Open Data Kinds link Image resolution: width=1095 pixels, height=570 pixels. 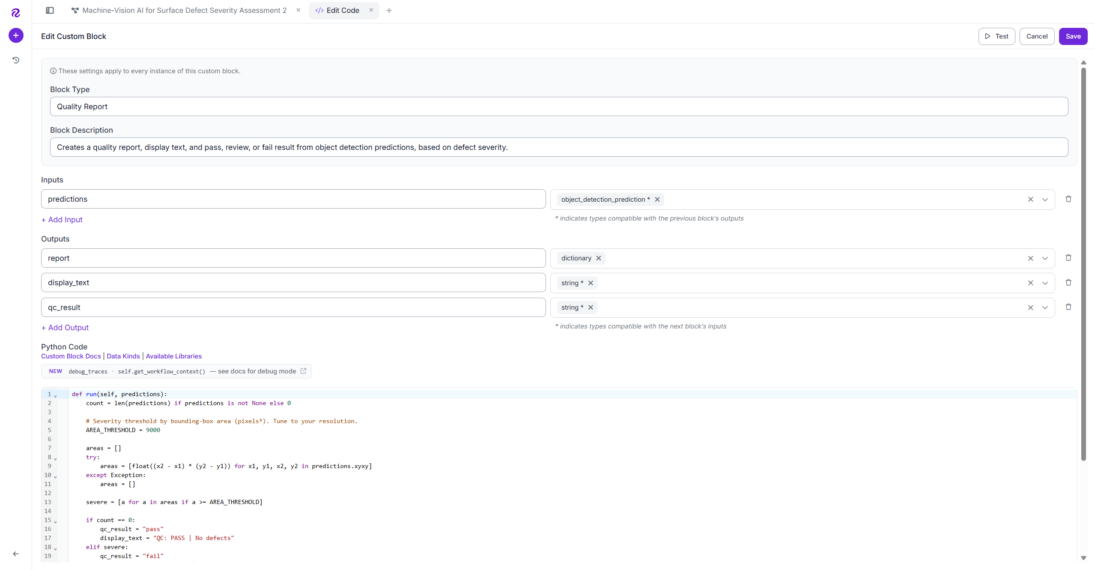[x=123, y=356]
